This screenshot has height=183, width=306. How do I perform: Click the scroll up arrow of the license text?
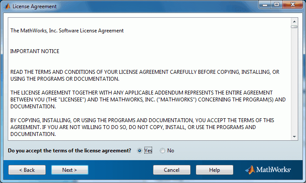[x=294, y=22]
